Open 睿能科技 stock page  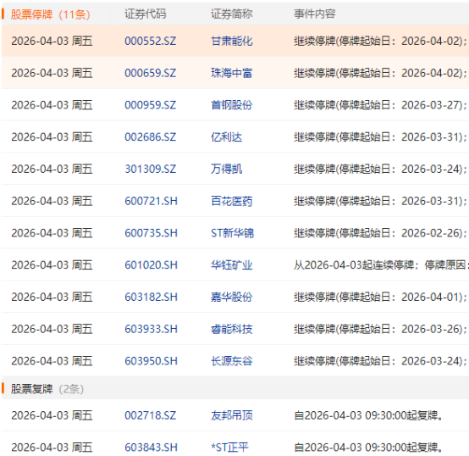click(231, 330)
